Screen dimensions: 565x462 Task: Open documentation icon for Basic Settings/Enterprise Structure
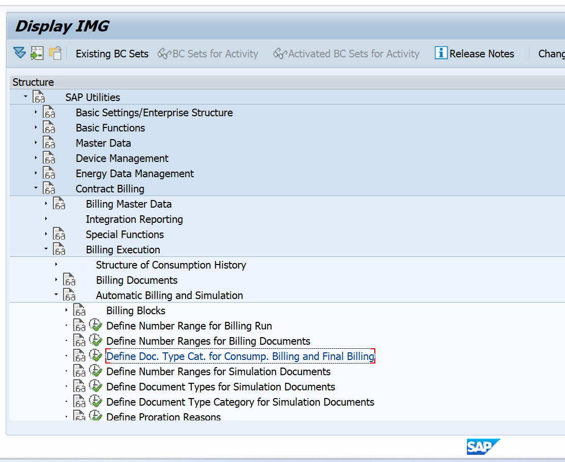[49, 112]
